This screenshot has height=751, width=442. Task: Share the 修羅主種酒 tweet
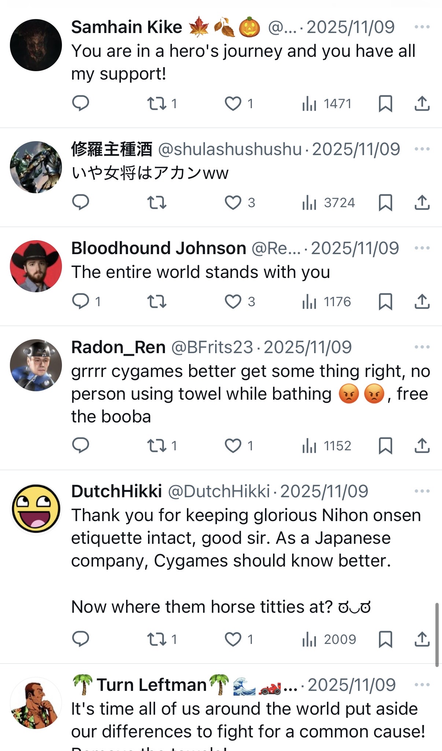[422, 202]
